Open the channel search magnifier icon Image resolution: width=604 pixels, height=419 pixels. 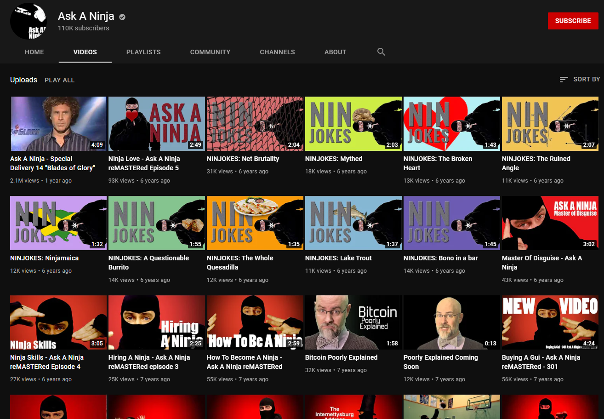(x=381, y=52)
